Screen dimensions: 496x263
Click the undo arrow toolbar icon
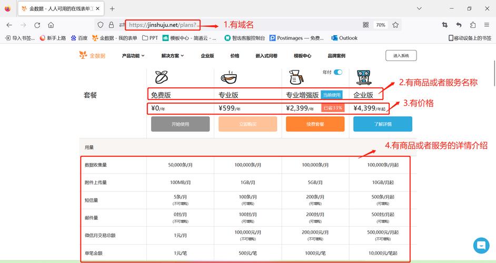[459, 25]
